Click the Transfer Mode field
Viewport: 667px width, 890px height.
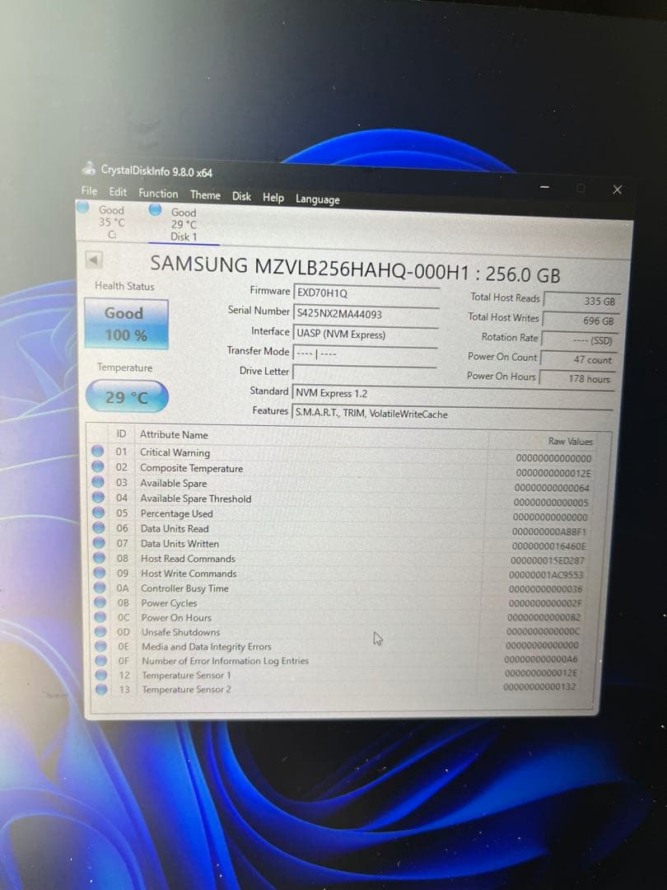tap(366, 354)
